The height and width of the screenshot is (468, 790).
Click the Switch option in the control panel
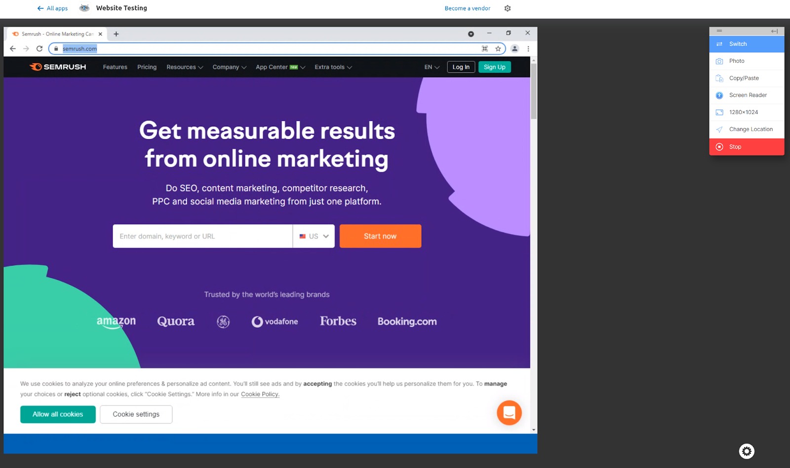[x=737, y=44]
